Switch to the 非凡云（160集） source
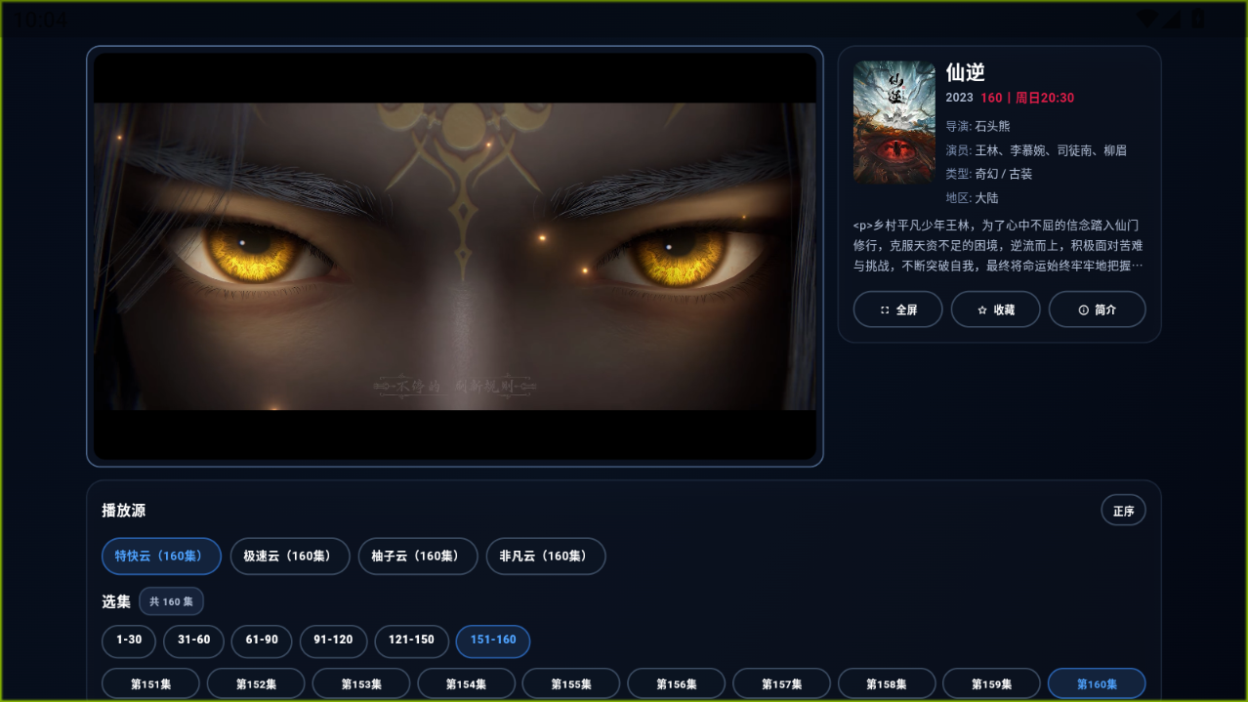Viewport: 1248px width, 702px height. coord(546,557)
